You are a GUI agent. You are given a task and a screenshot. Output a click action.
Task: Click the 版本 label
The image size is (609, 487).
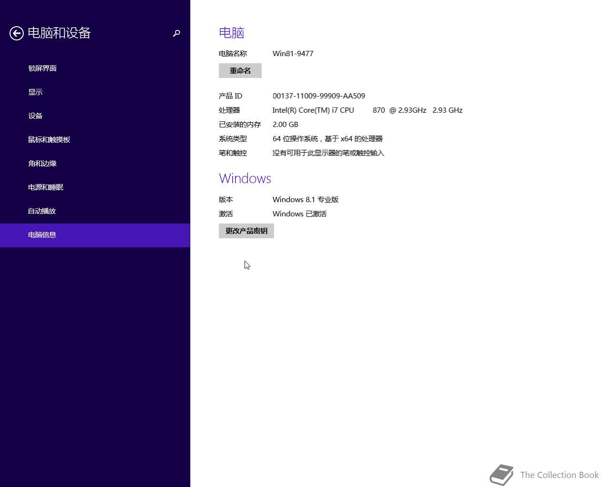pos(226,199)
